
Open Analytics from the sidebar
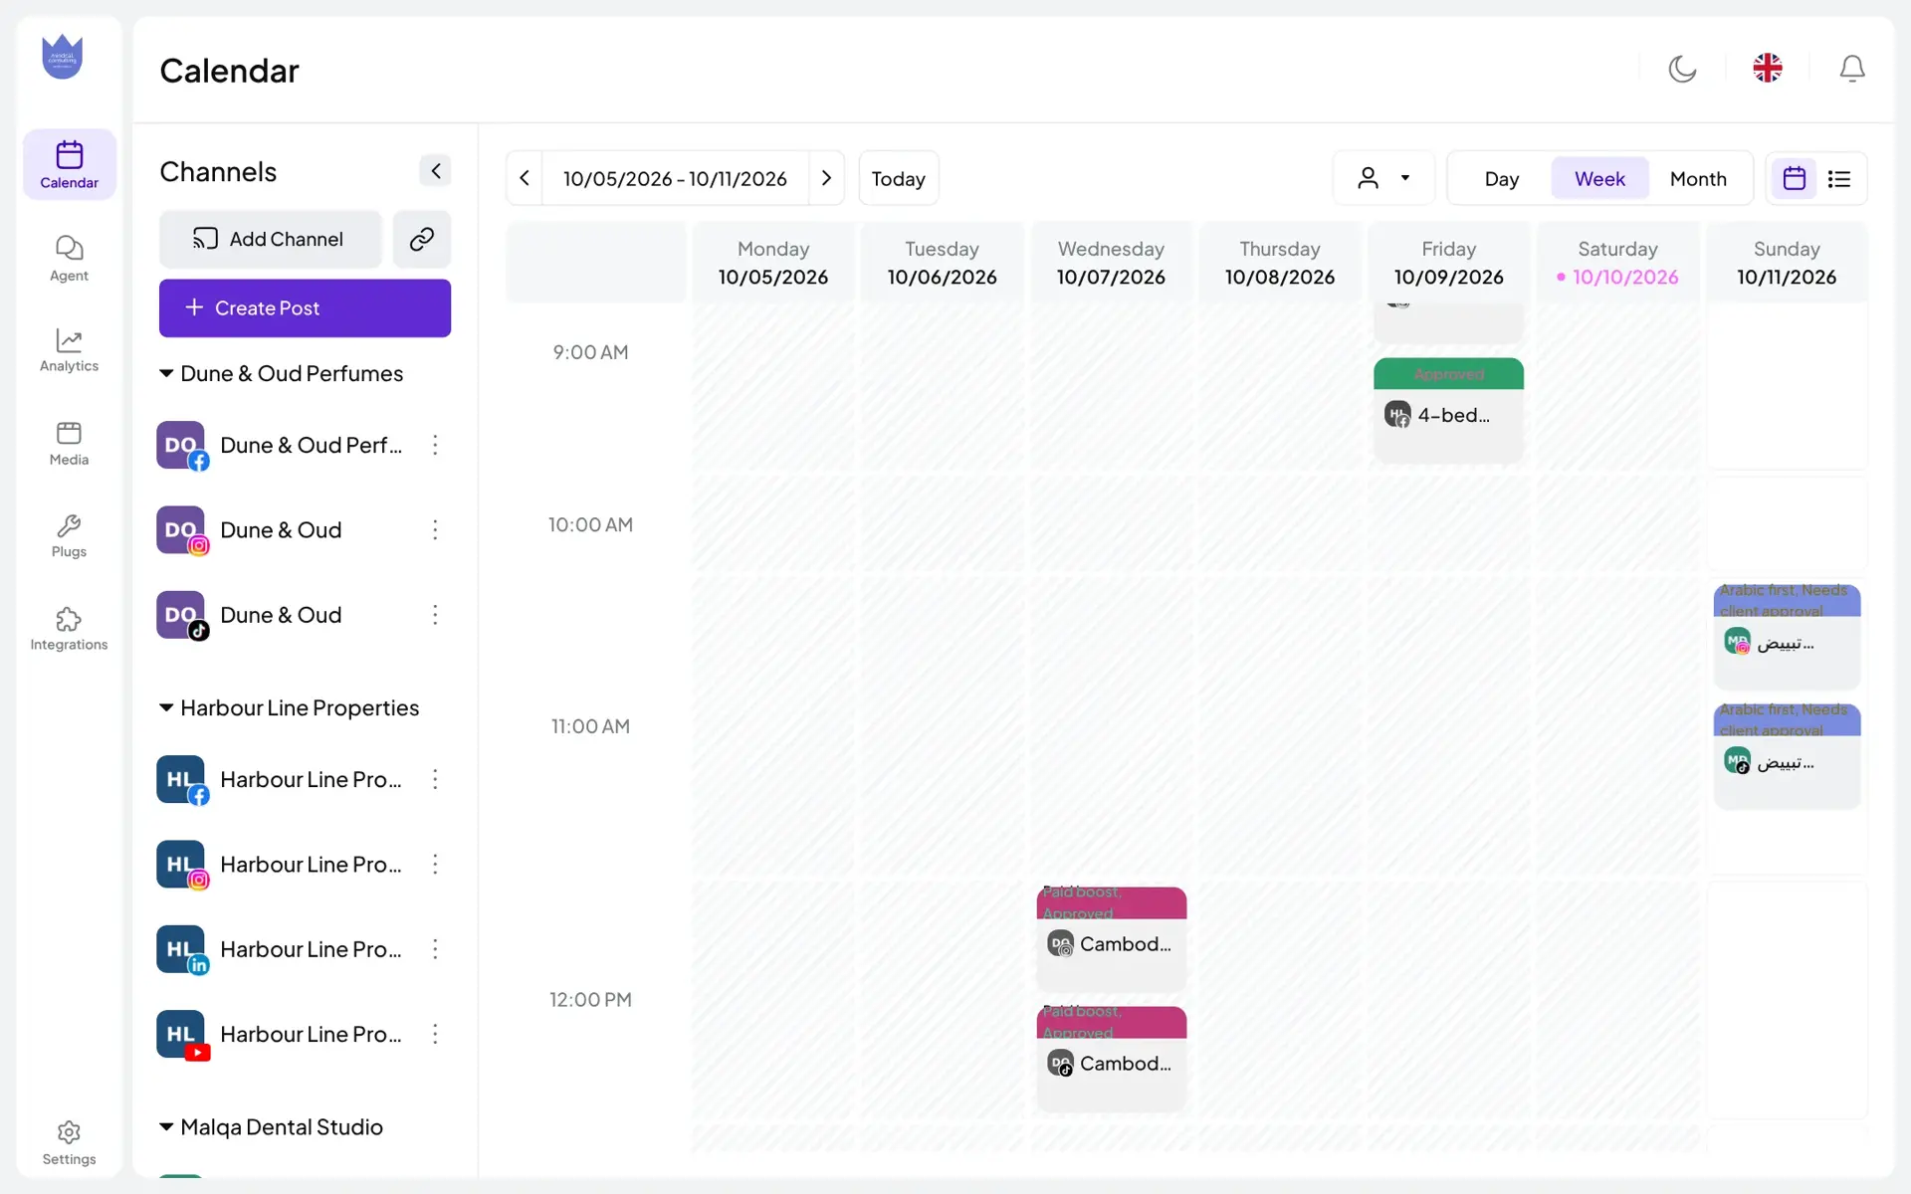point(69,349)
